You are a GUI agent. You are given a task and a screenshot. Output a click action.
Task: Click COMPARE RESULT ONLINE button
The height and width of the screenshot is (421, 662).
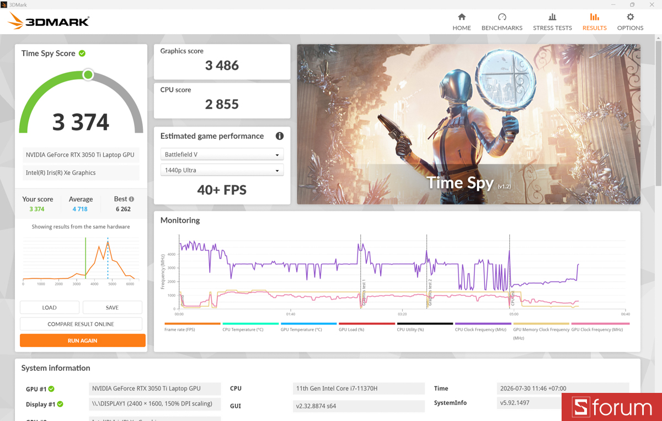click(x=81, y=324)
